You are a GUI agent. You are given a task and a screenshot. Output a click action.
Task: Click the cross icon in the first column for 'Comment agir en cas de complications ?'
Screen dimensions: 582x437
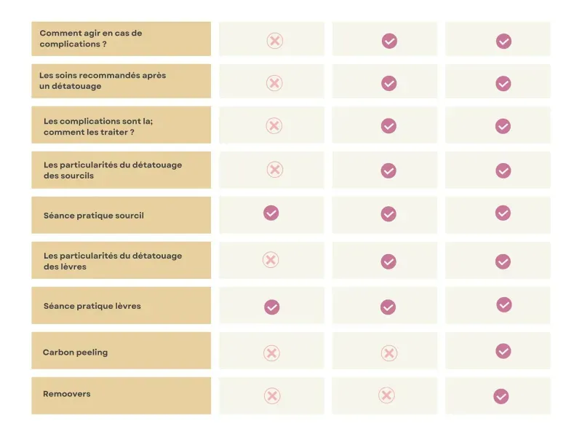coord(274,41)
